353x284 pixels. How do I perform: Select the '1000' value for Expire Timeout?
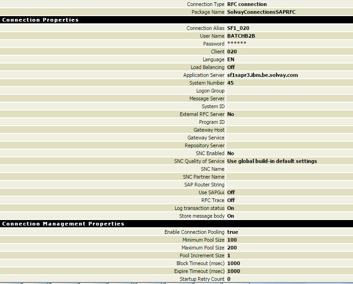point(234,271)
